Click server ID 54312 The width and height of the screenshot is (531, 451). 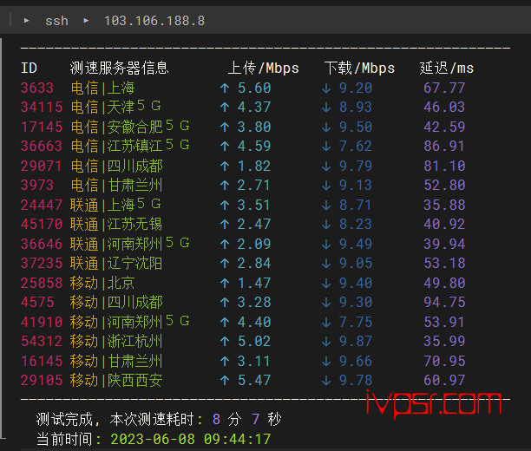tap(42, 341)
